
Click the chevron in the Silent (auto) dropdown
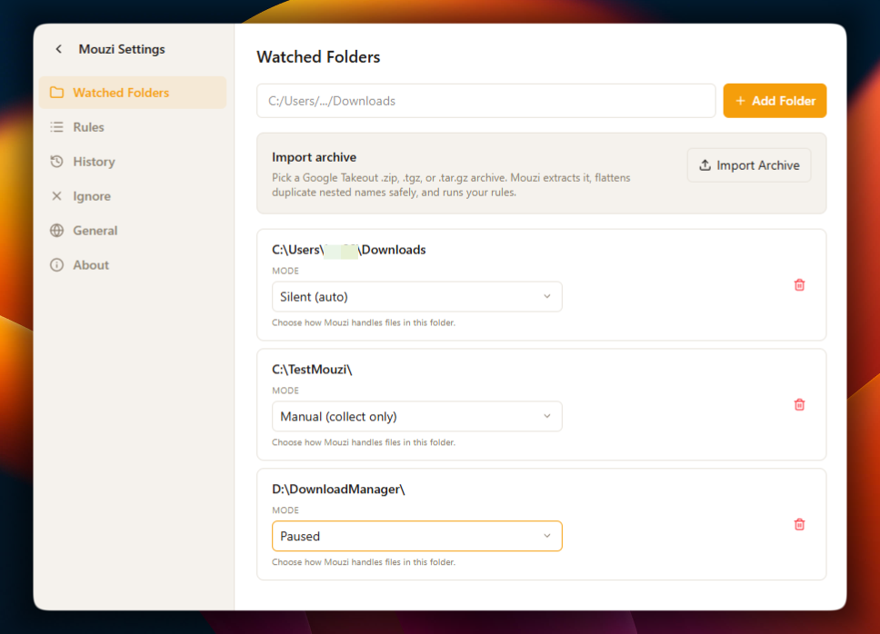547,296
